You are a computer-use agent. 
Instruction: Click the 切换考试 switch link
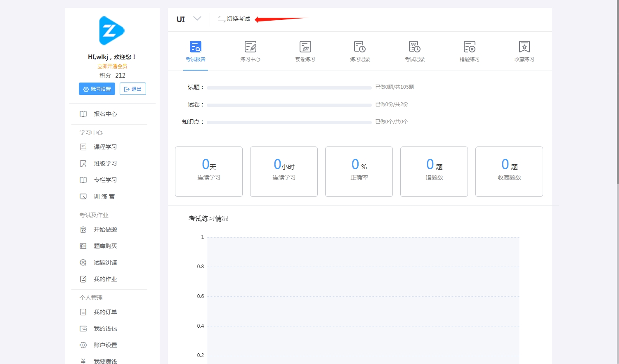[x=234, y=19]
